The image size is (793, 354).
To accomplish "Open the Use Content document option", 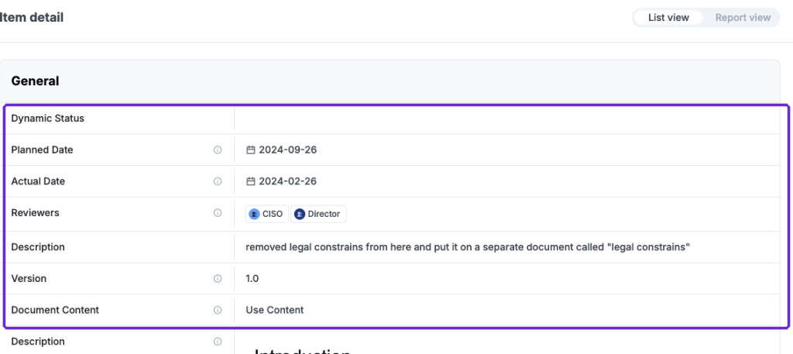I will [275, 310].
